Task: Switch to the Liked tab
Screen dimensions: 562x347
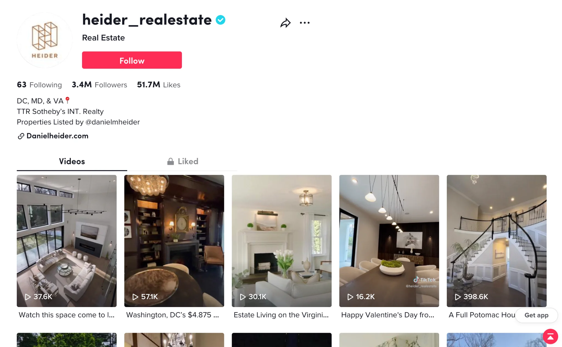Action: pyautogui.click(x=182, y=161)
